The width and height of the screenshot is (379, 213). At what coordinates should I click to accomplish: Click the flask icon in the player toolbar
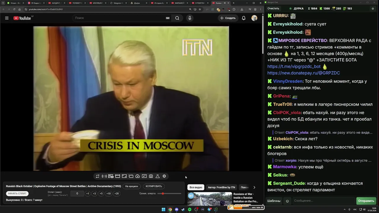(x=158, y=176)
